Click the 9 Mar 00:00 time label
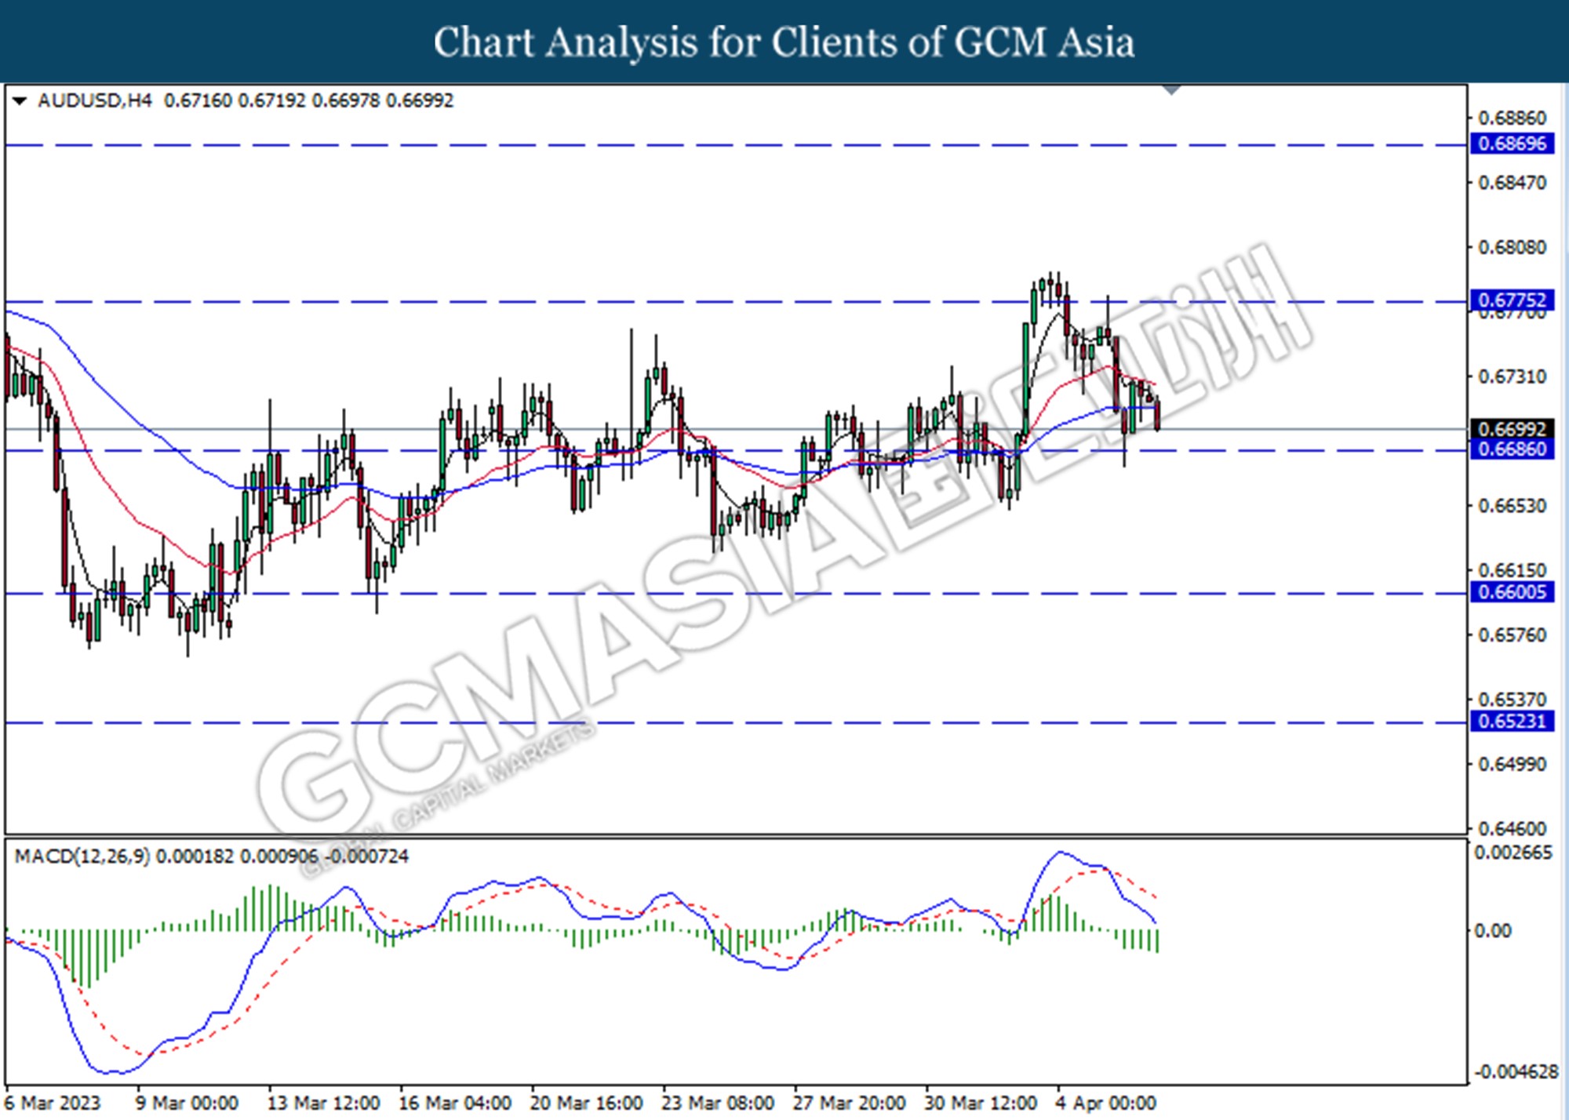This screenshot has height=1120, width=1569. 187,1103
